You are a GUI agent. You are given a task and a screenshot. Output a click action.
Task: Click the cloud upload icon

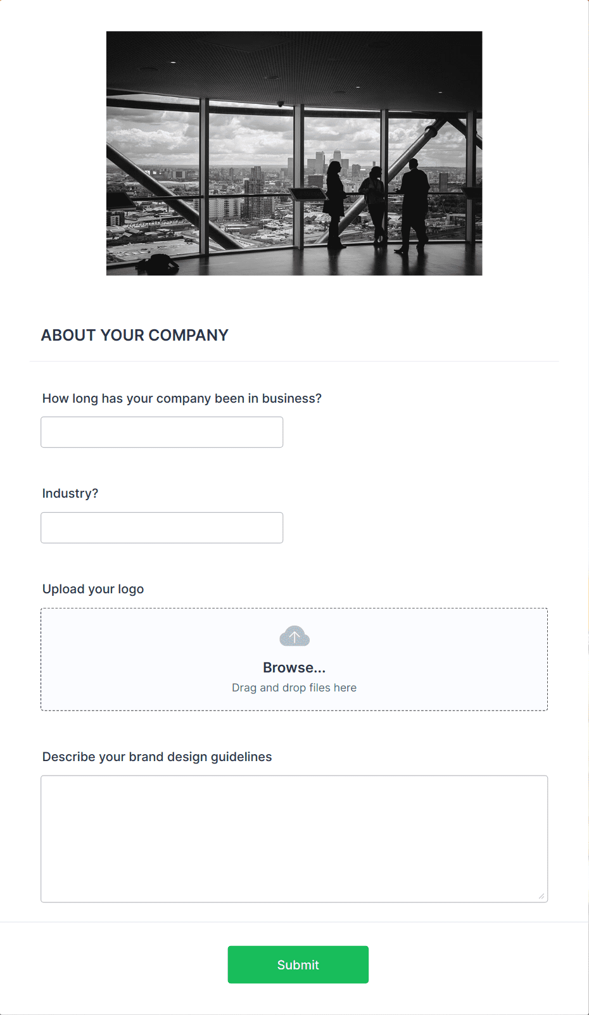pos(294,636)
